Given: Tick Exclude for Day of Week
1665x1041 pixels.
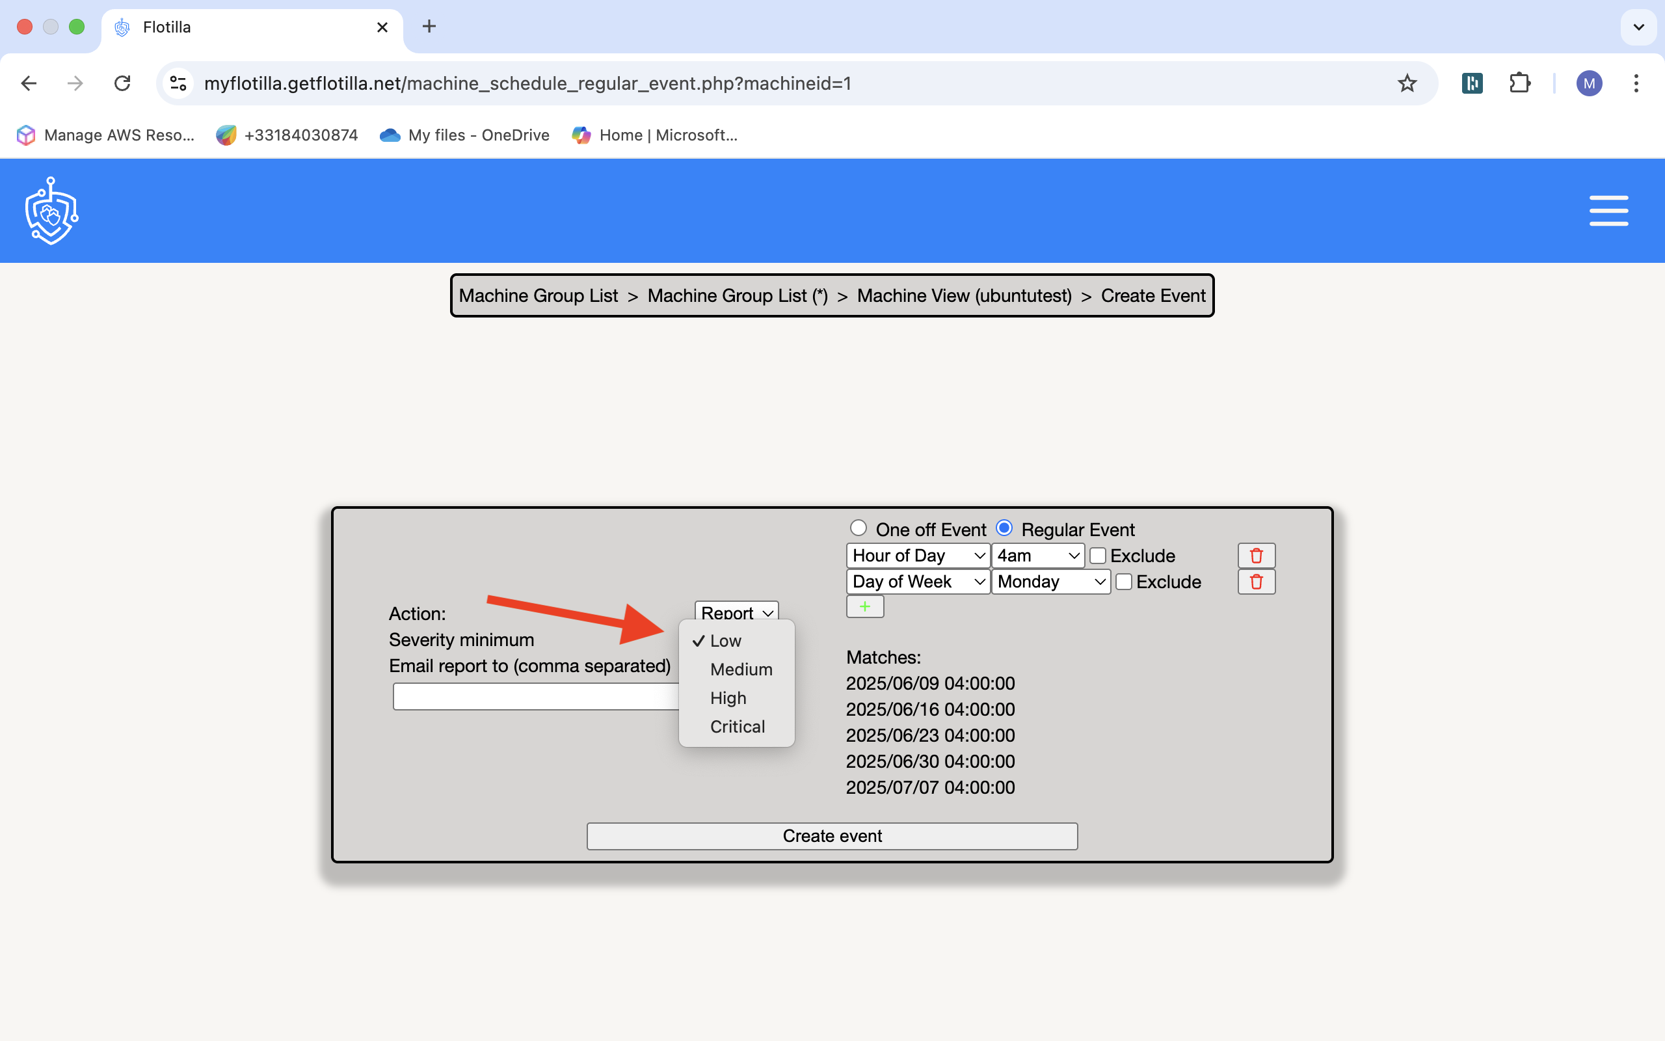Looking at the screenshot, I should [1123, 582].
